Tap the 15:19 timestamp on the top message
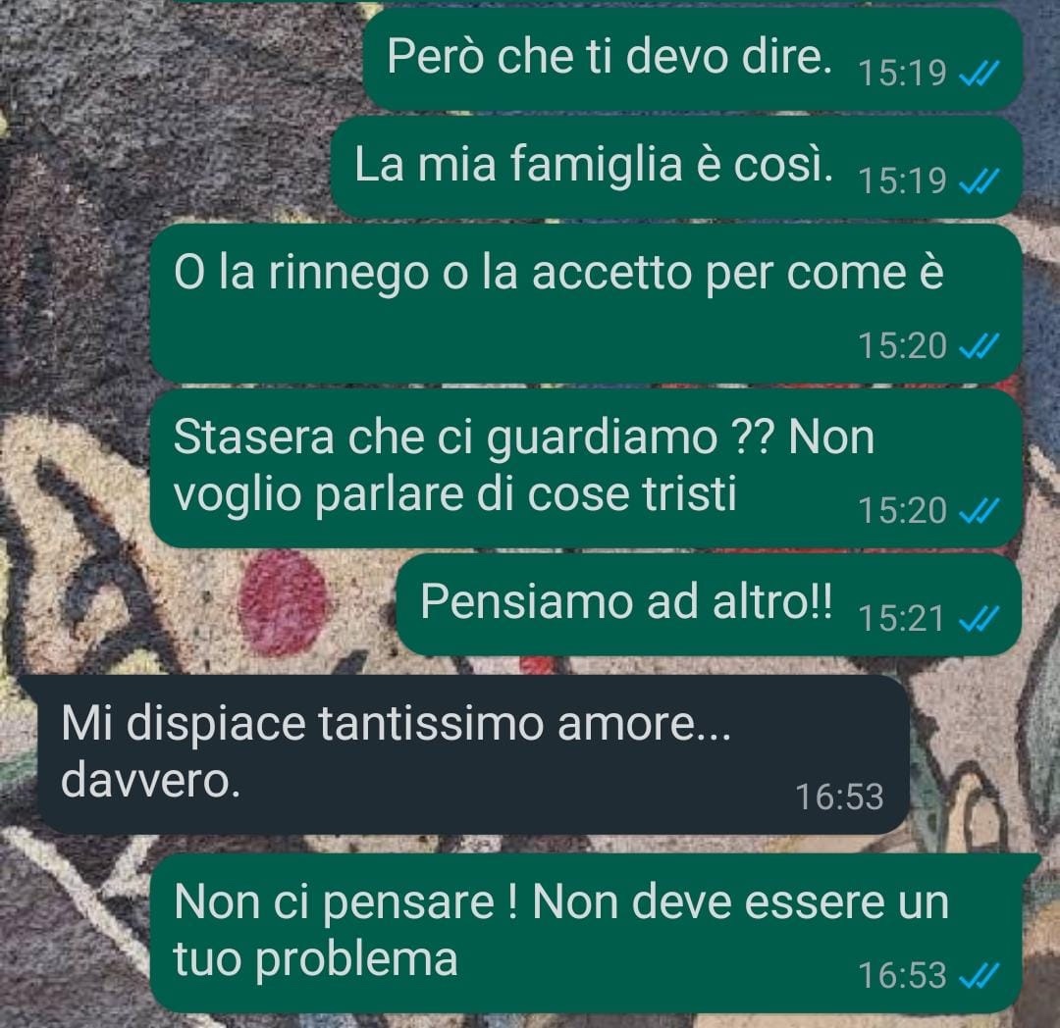Viewport: 1060px width, 1028px height. pyautogui.click(x=902, y=73)
